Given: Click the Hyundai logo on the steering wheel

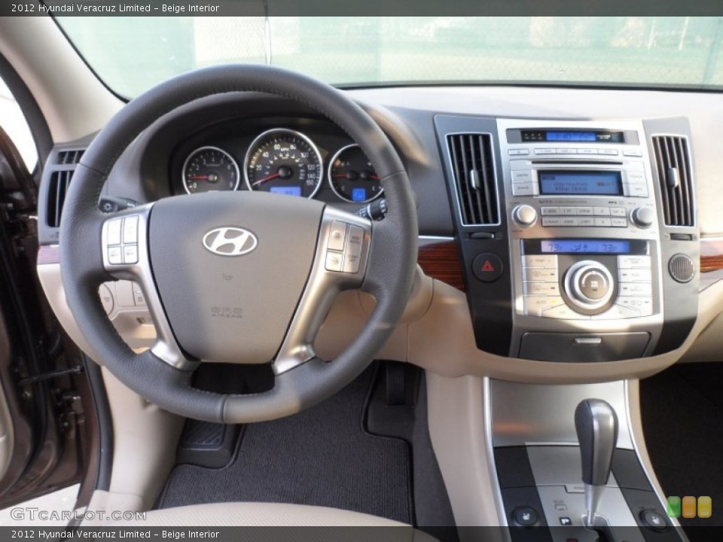Looking at the screenshot, I should 230,241.
